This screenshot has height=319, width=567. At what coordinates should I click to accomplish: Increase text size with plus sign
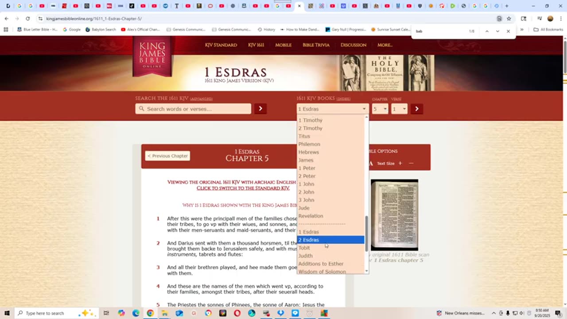point(400,163)
